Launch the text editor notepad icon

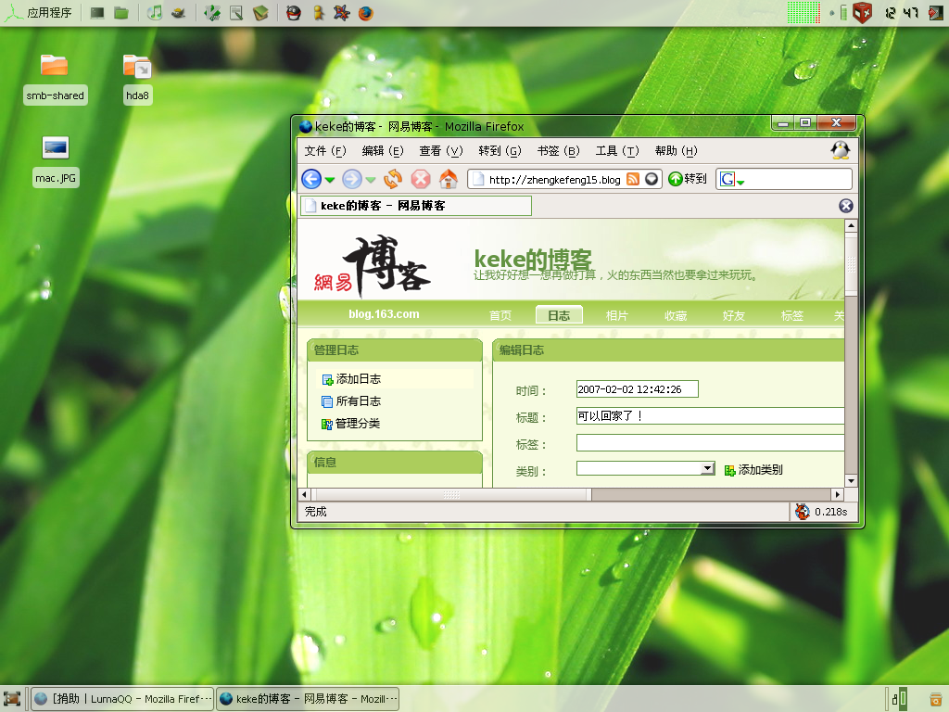(x=236, y=13)
